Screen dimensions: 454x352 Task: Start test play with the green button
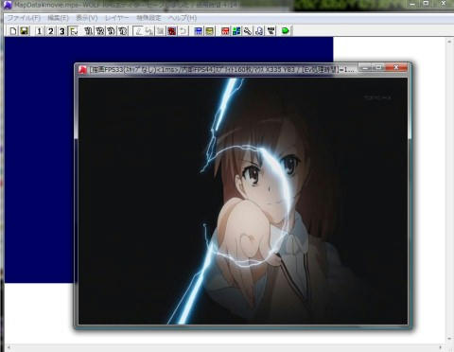pyautogui.click(x=286, y=31)
